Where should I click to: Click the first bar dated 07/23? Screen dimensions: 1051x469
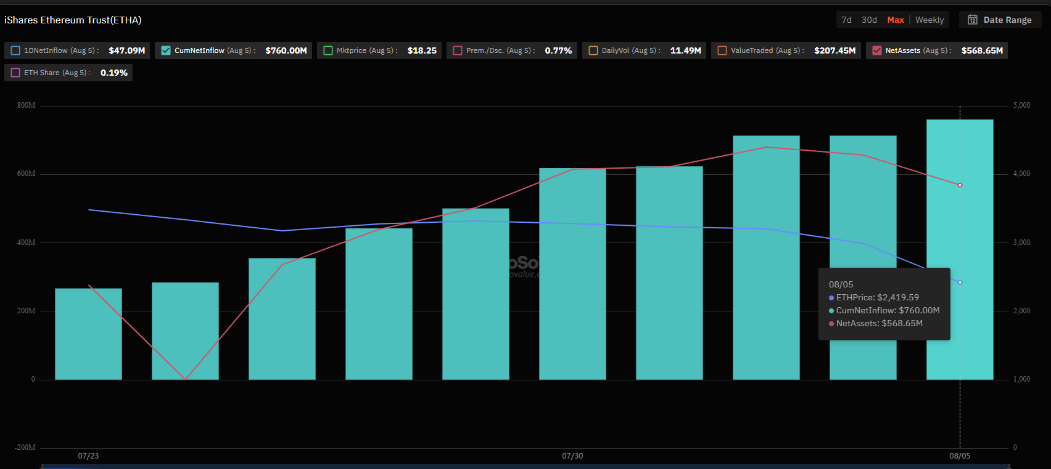coord(88,334)
